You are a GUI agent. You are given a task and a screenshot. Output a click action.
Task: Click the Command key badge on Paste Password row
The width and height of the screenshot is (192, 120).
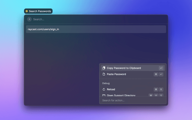(x=156, y=74)
